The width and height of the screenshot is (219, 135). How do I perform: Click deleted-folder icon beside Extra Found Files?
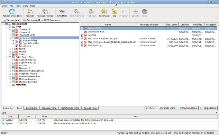[x=13, y=57]
